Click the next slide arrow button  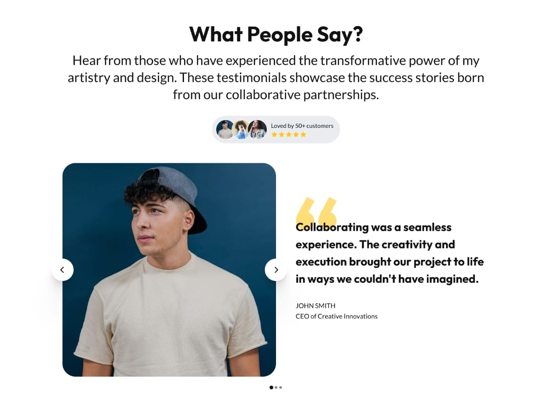pos(276,270)
